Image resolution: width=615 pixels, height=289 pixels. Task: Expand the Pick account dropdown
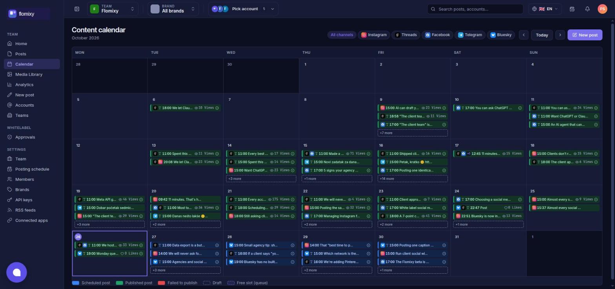tap(243, 9)
